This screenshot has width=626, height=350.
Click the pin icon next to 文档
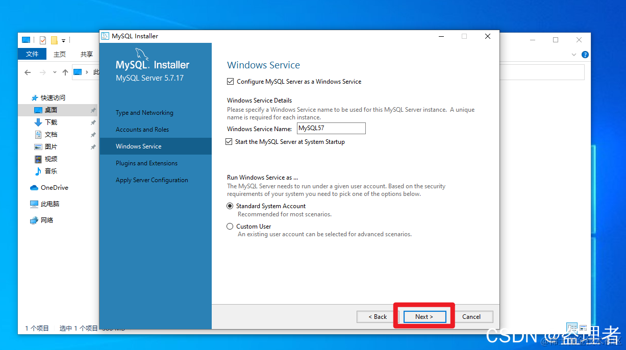click(x=93, y=135)
